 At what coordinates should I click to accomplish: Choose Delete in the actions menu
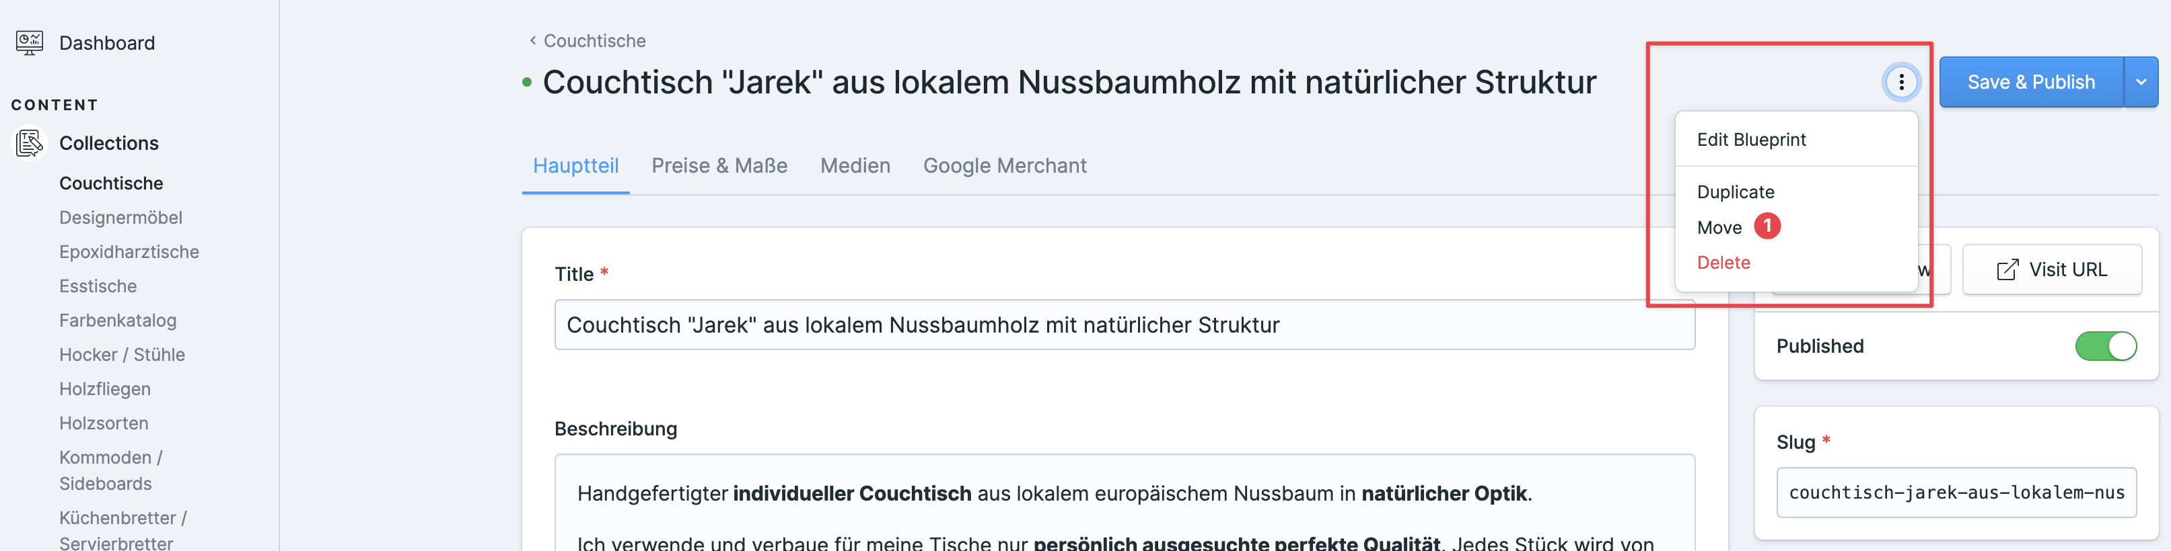pyautogui.click(x=1723, y=263)
